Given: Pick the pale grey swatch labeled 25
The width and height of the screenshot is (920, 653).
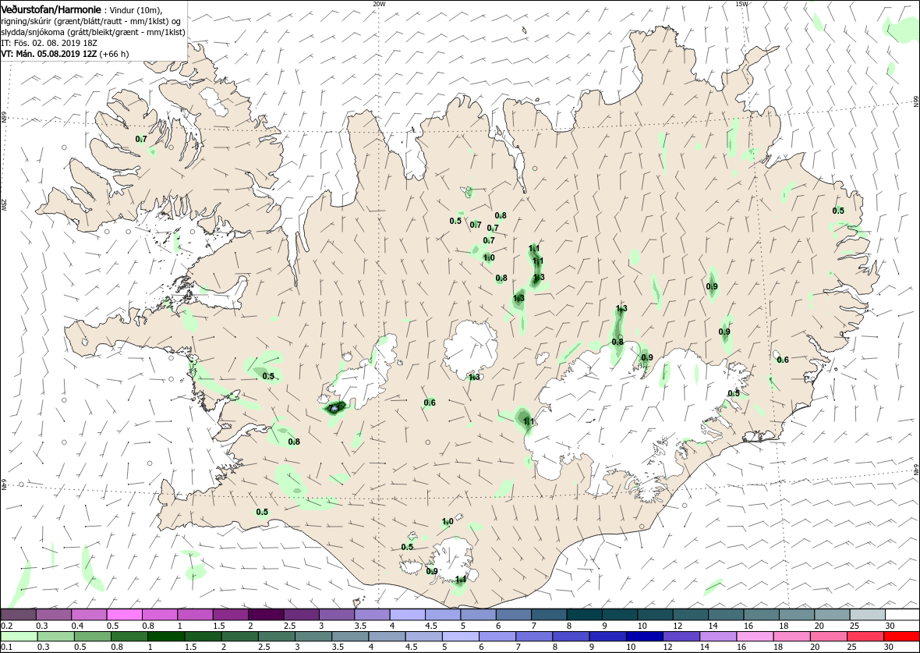Looking at the screenshot, I should pyautogui.click(x=867, y=615).
